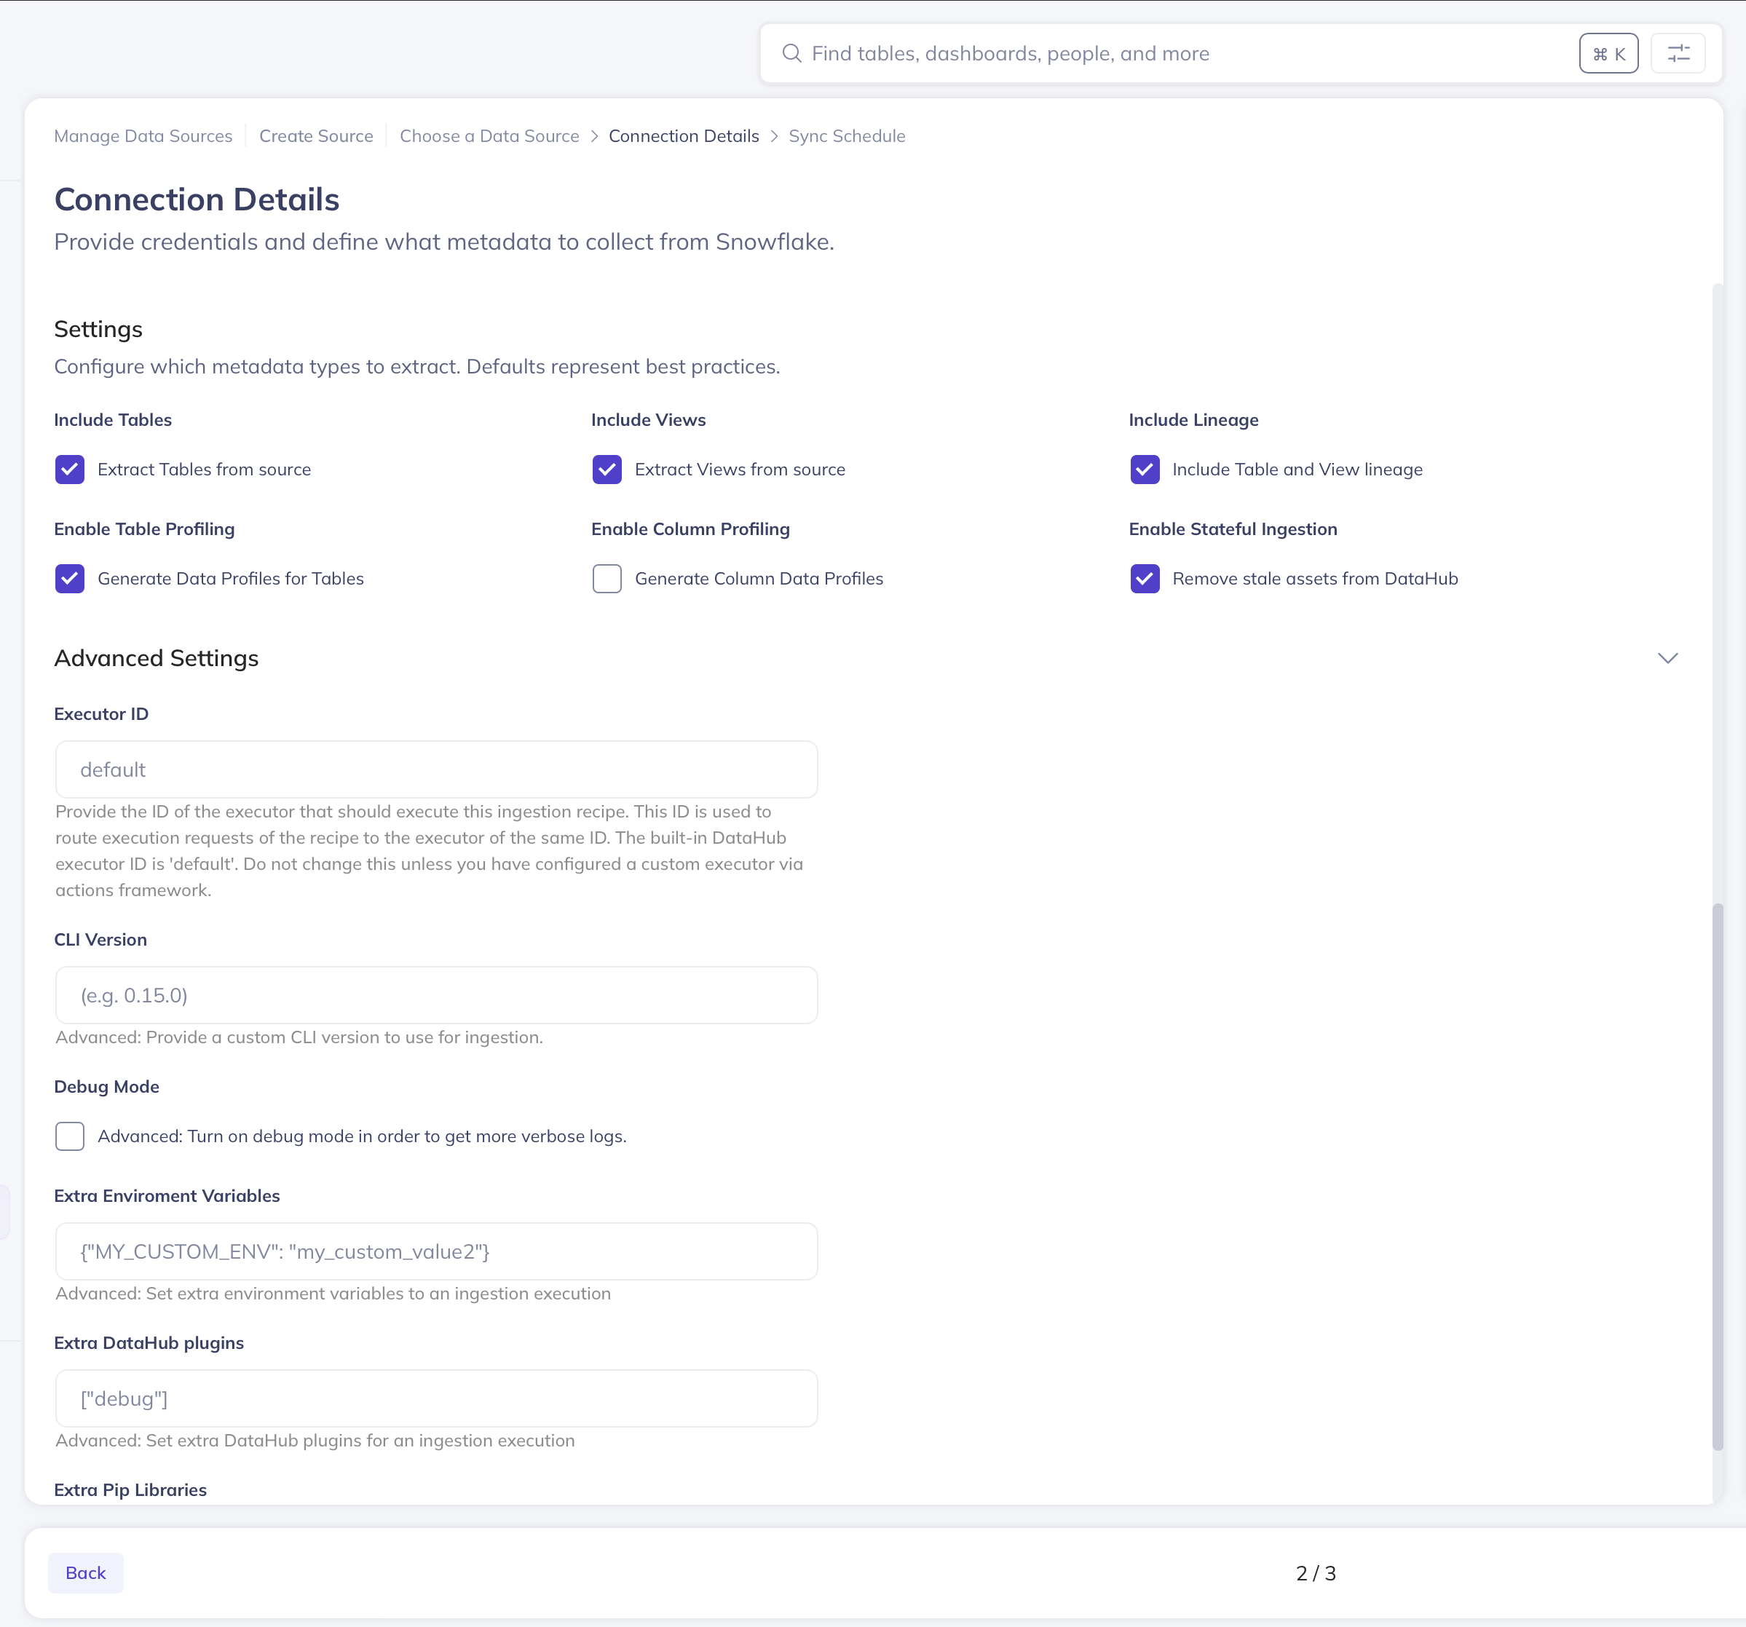Select Sync Schedule step
This screenshot has width=1746, height=1627.
[x=847, y=136]
